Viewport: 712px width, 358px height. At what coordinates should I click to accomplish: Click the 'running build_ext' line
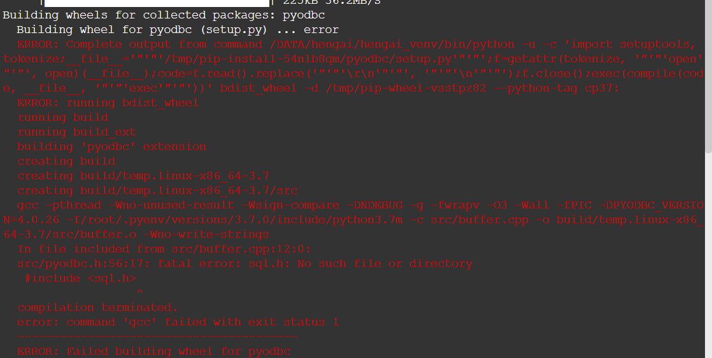tap(76, 132)
